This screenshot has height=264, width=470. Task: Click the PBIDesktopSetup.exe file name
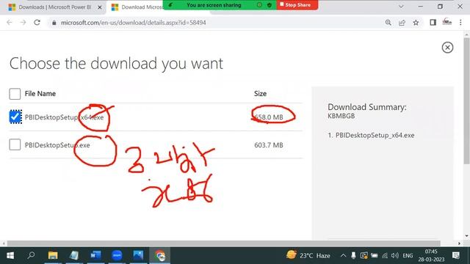coord(57,145)
